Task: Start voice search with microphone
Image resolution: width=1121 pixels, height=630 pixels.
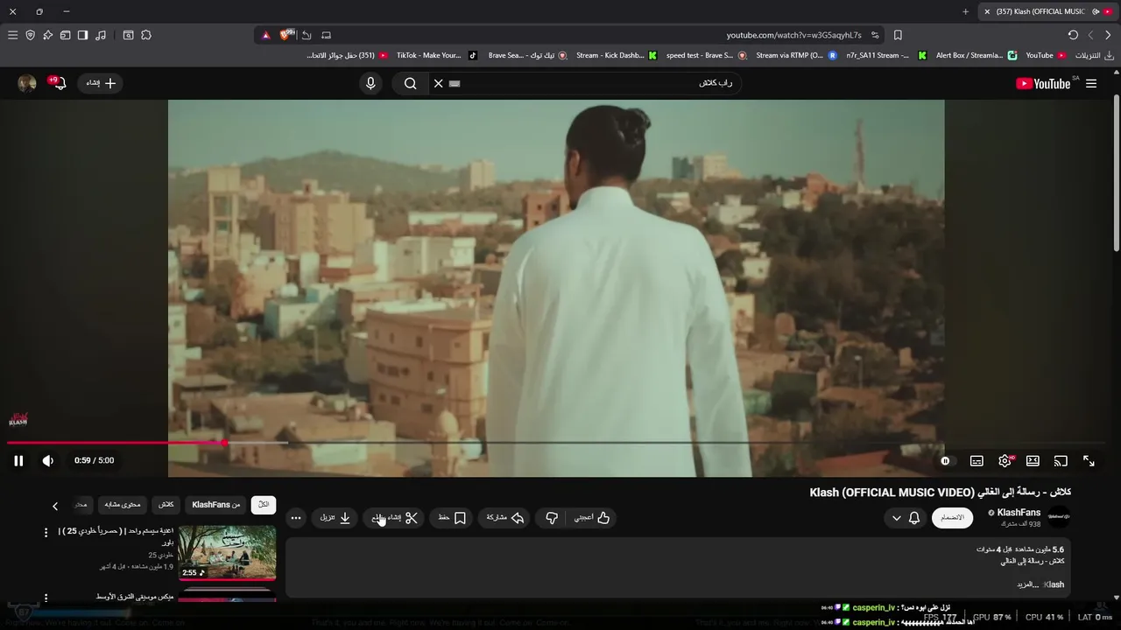Action: click(x=370, y=83)
